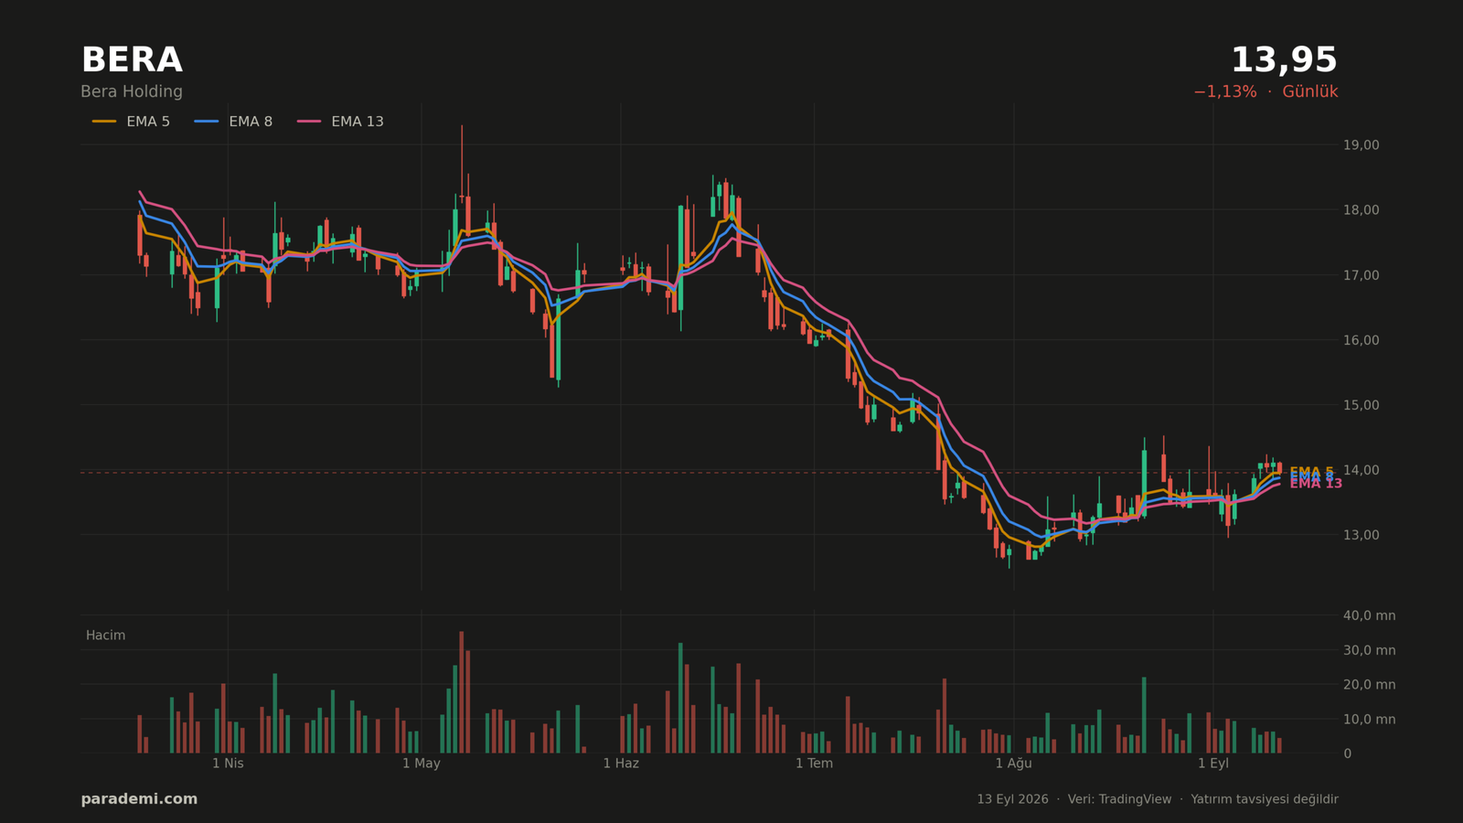Image resolution: width=1463 pixels, height=823 pixels.
Task: Click the 20,0 mn volume axis label
Action: 1369,685
